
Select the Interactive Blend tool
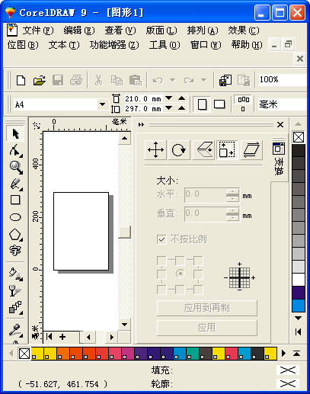pyautogui.click(x=15, y=307)
